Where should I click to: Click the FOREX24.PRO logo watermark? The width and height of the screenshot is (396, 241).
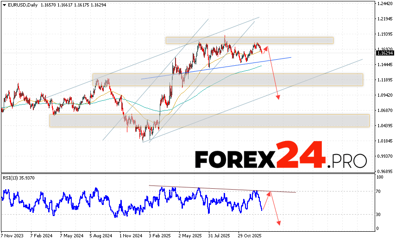281,159
